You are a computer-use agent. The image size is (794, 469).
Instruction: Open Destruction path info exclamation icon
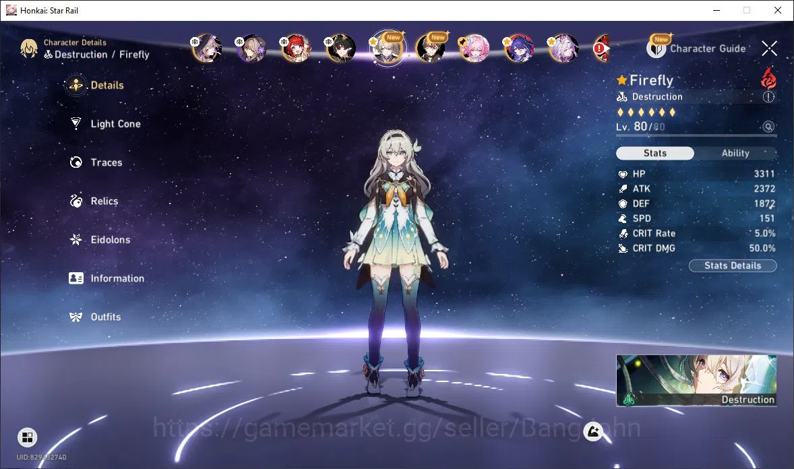(768, 97)
